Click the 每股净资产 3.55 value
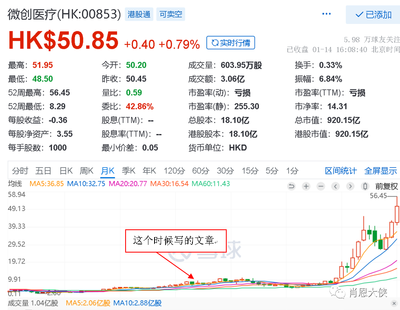 [64, 134]
